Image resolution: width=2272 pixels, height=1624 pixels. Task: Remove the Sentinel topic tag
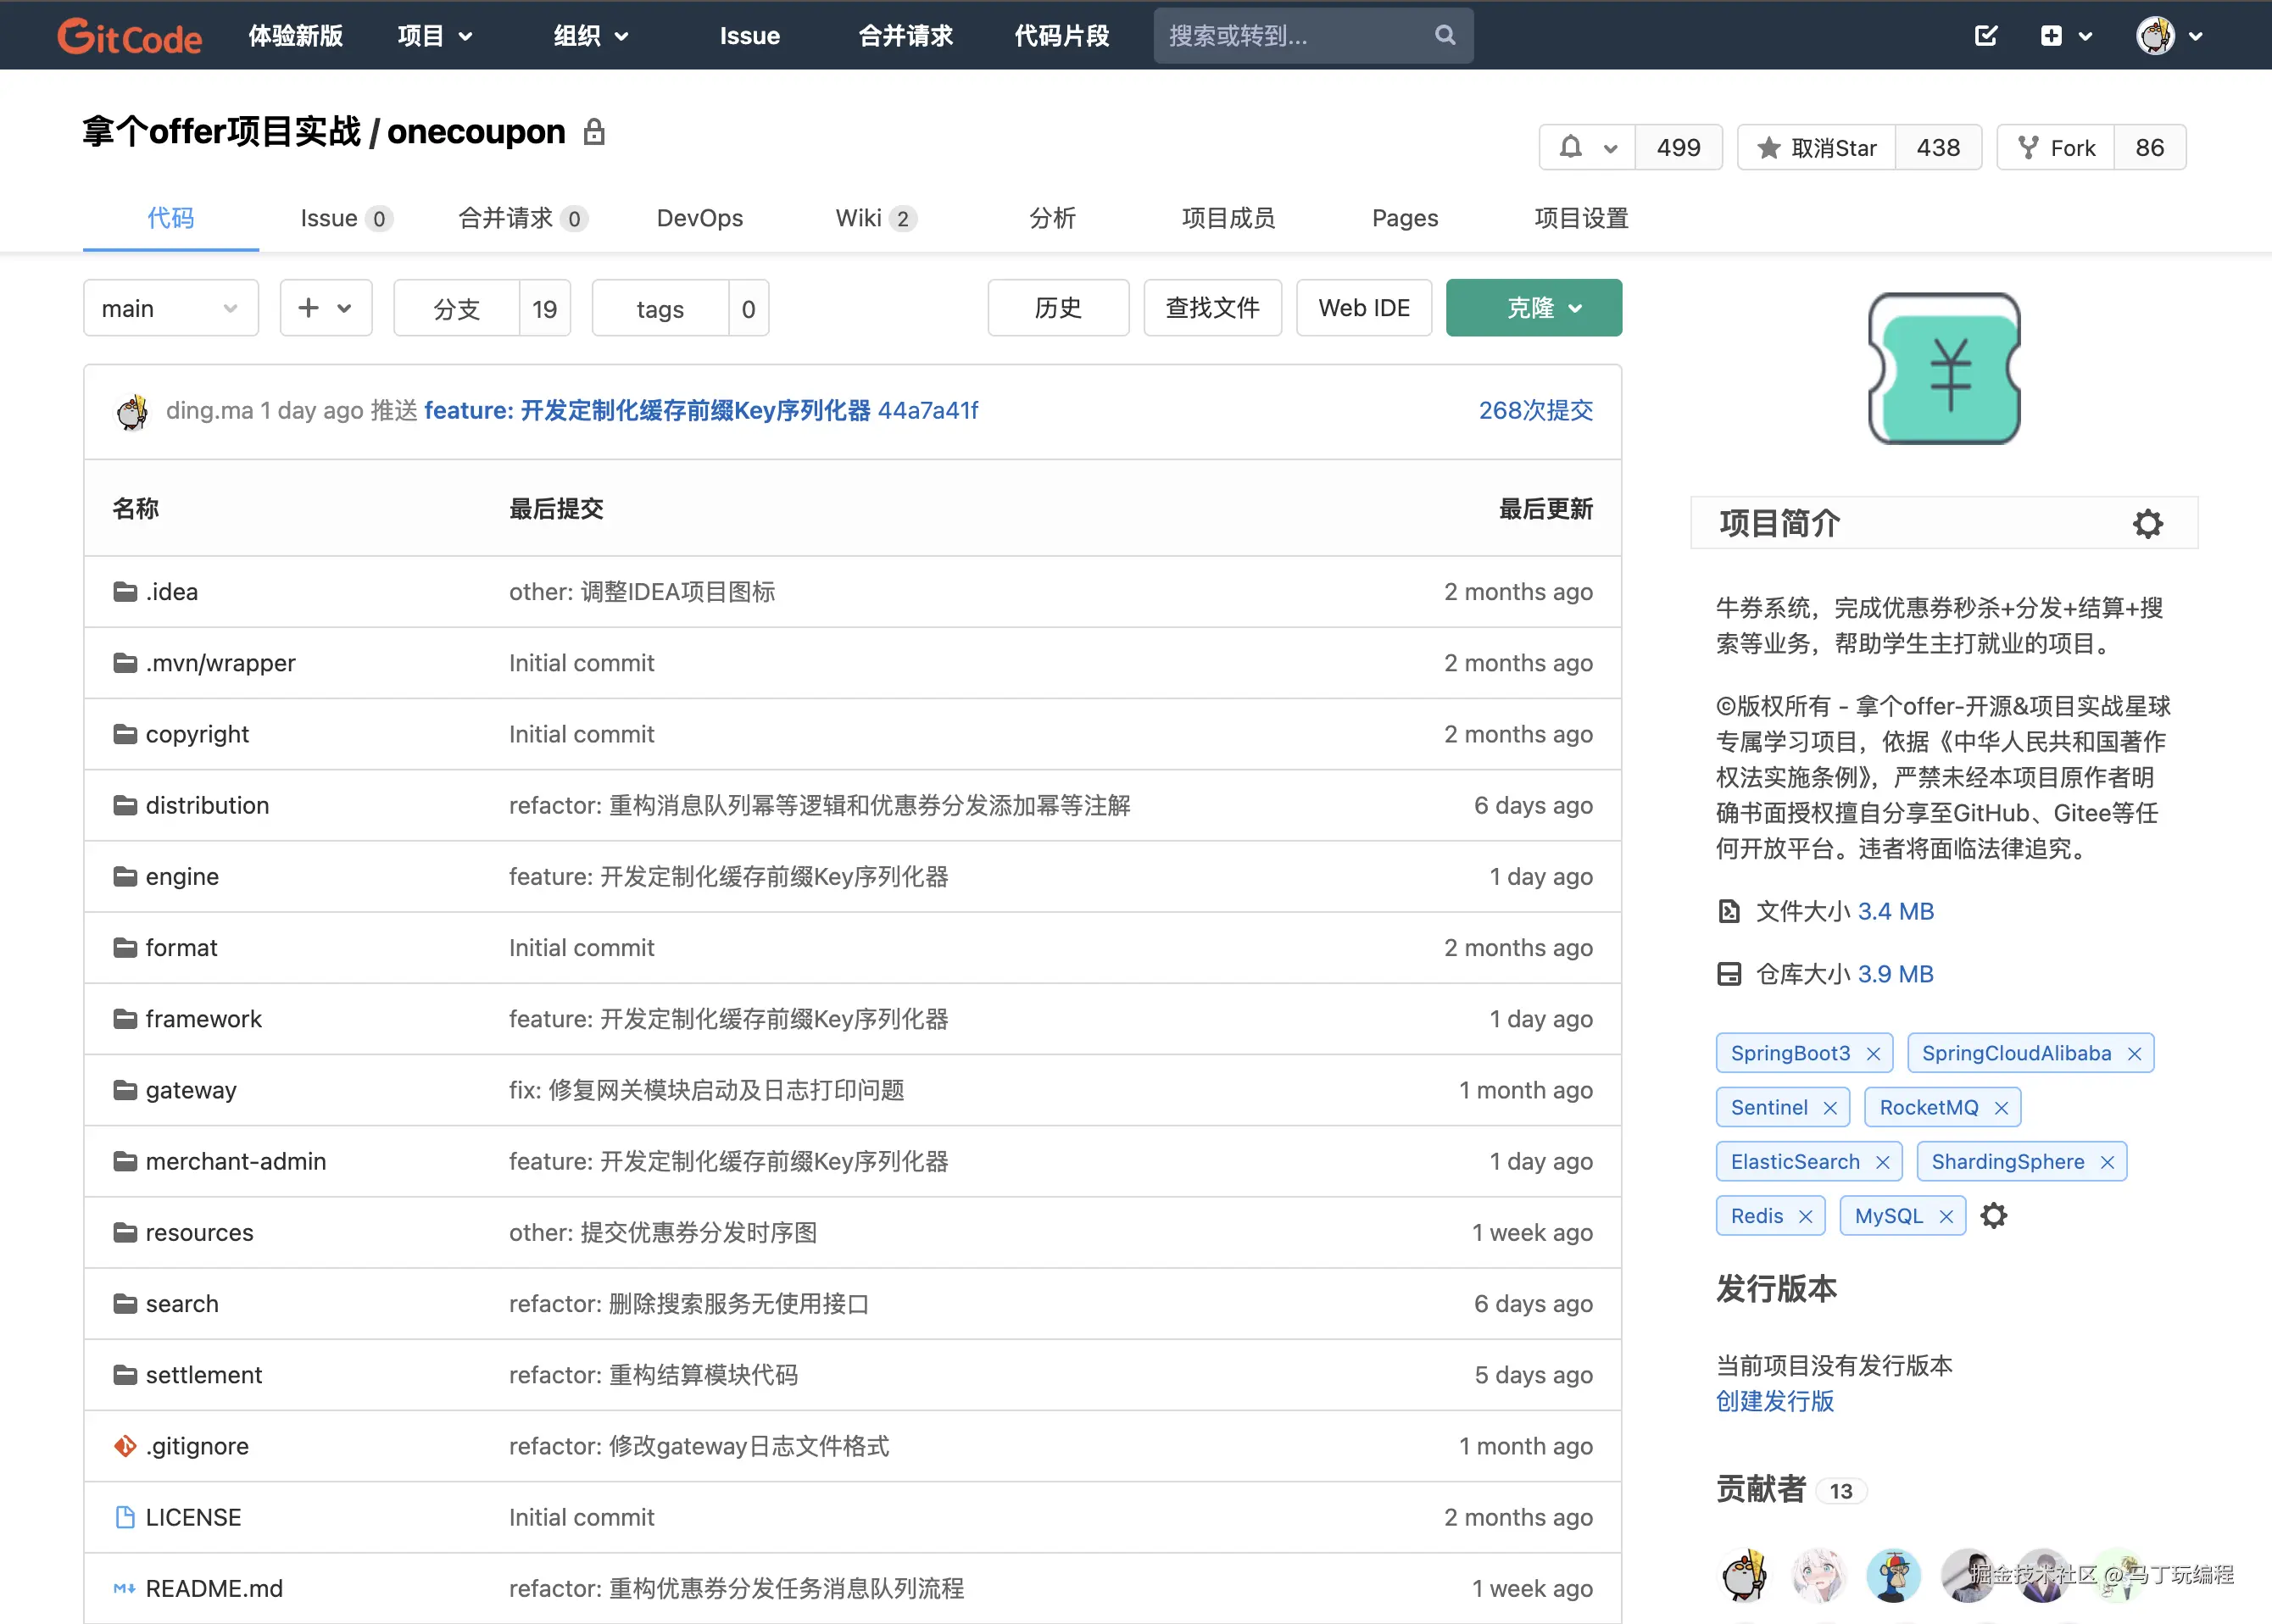pyautogui.click(x=1830, y=1108)
